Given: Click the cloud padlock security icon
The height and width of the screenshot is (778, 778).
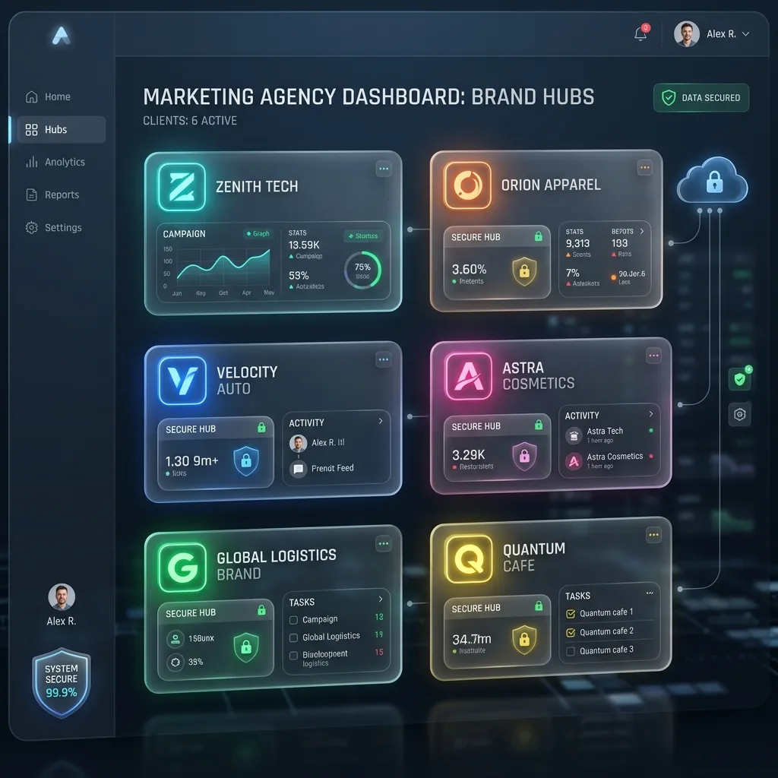Looking at the screenshot, I should coord(712,182).
